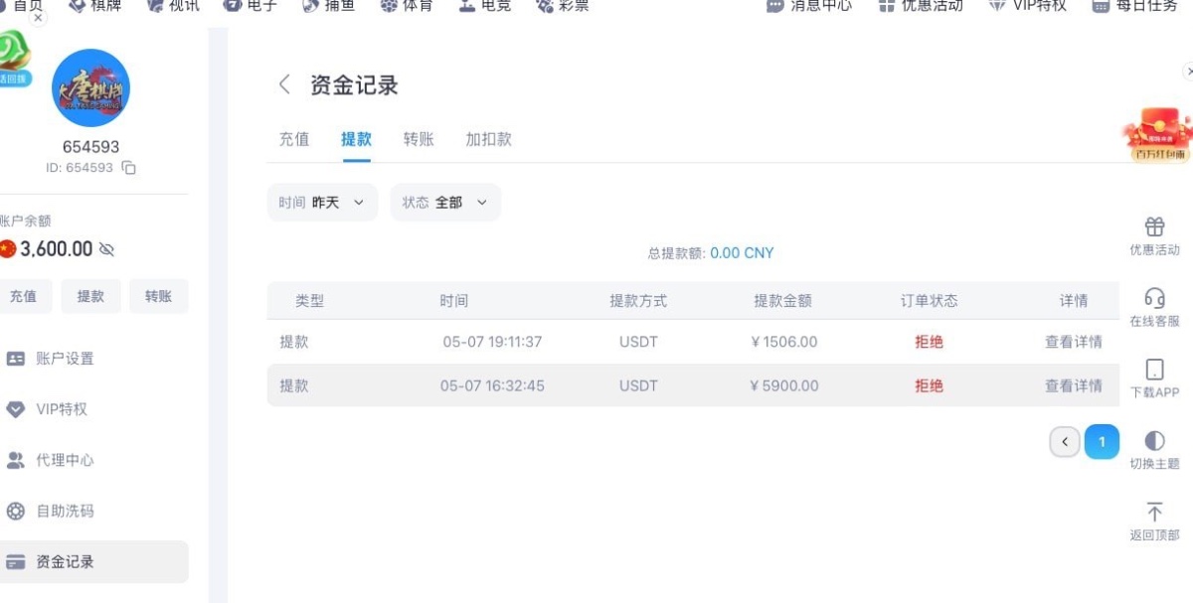Toggle theme with 切换主题 icon
Screen dimensions: 1193x603
pos(1154,440)
